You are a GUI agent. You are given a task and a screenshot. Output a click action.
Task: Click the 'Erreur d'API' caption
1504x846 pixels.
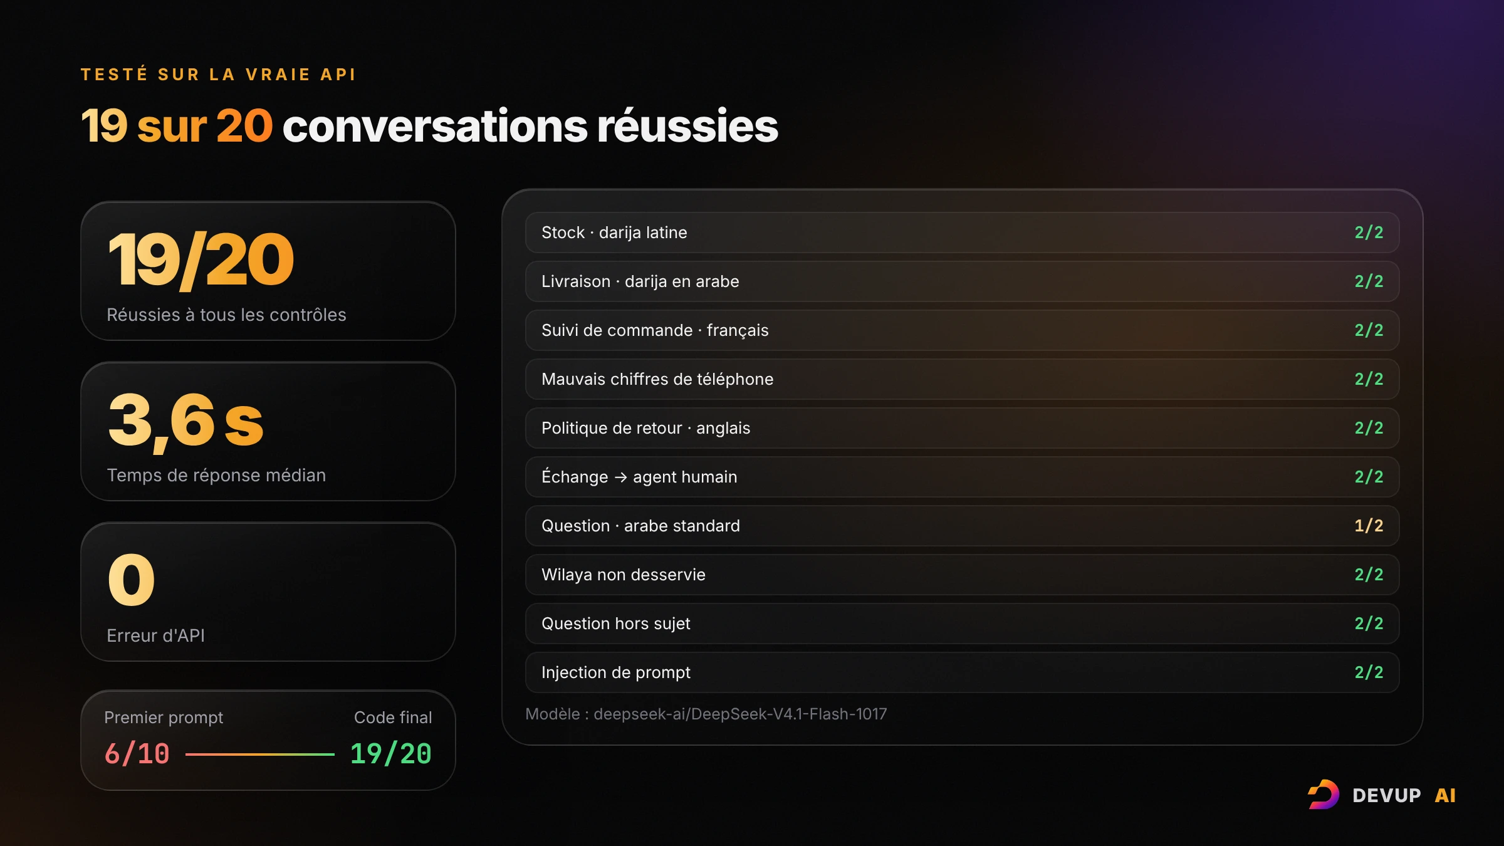[x=155, y=635]
